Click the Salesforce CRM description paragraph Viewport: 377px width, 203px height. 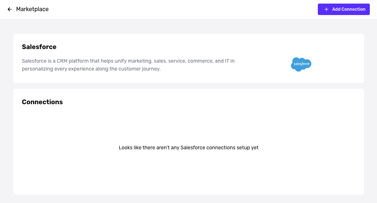128,65
